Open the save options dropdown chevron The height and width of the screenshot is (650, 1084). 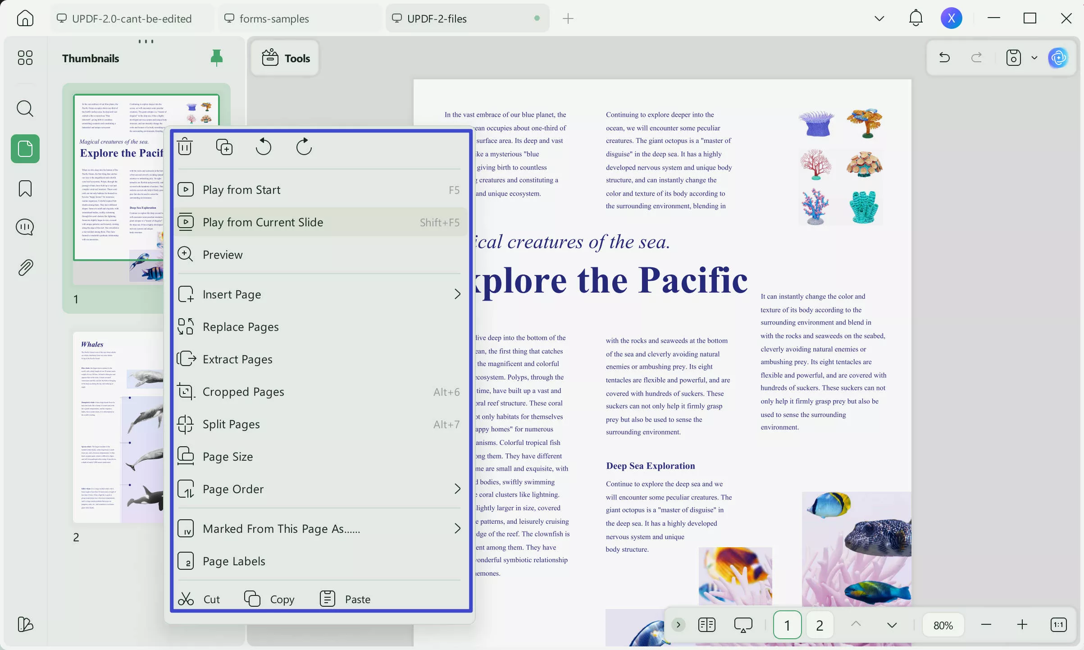(x=1034, y=58)
